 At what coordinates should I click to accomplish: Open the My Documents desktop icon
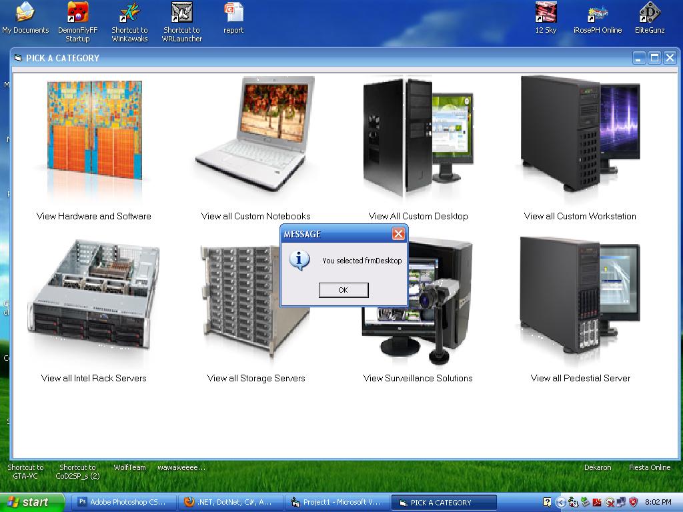tap(25, 13)
